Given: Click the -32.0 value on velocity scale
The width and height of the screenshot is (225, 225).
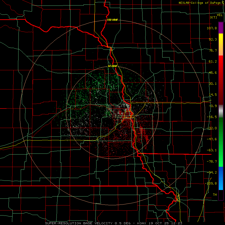Looking at the screenshot, I should [x=212, y=128].
